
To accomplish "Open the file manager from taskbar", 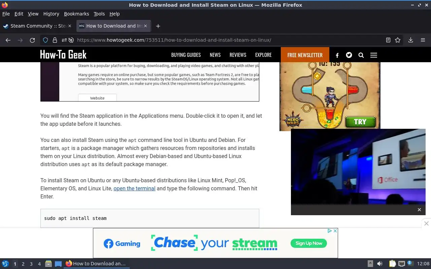I will [x=48, y=264].
